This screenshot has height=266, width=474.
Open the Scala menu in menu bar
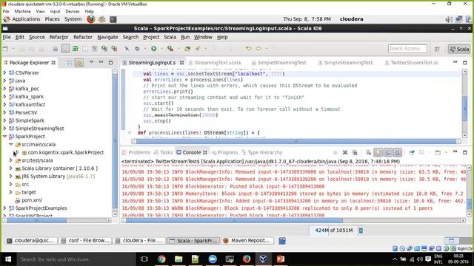tap(170, 37)
